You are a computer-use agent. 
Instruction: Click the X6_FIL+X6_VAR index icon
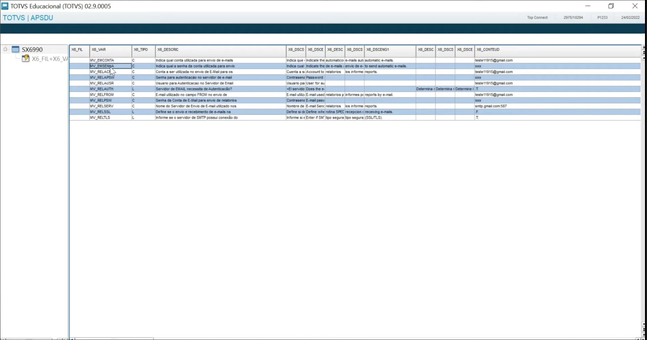(26, 59)
